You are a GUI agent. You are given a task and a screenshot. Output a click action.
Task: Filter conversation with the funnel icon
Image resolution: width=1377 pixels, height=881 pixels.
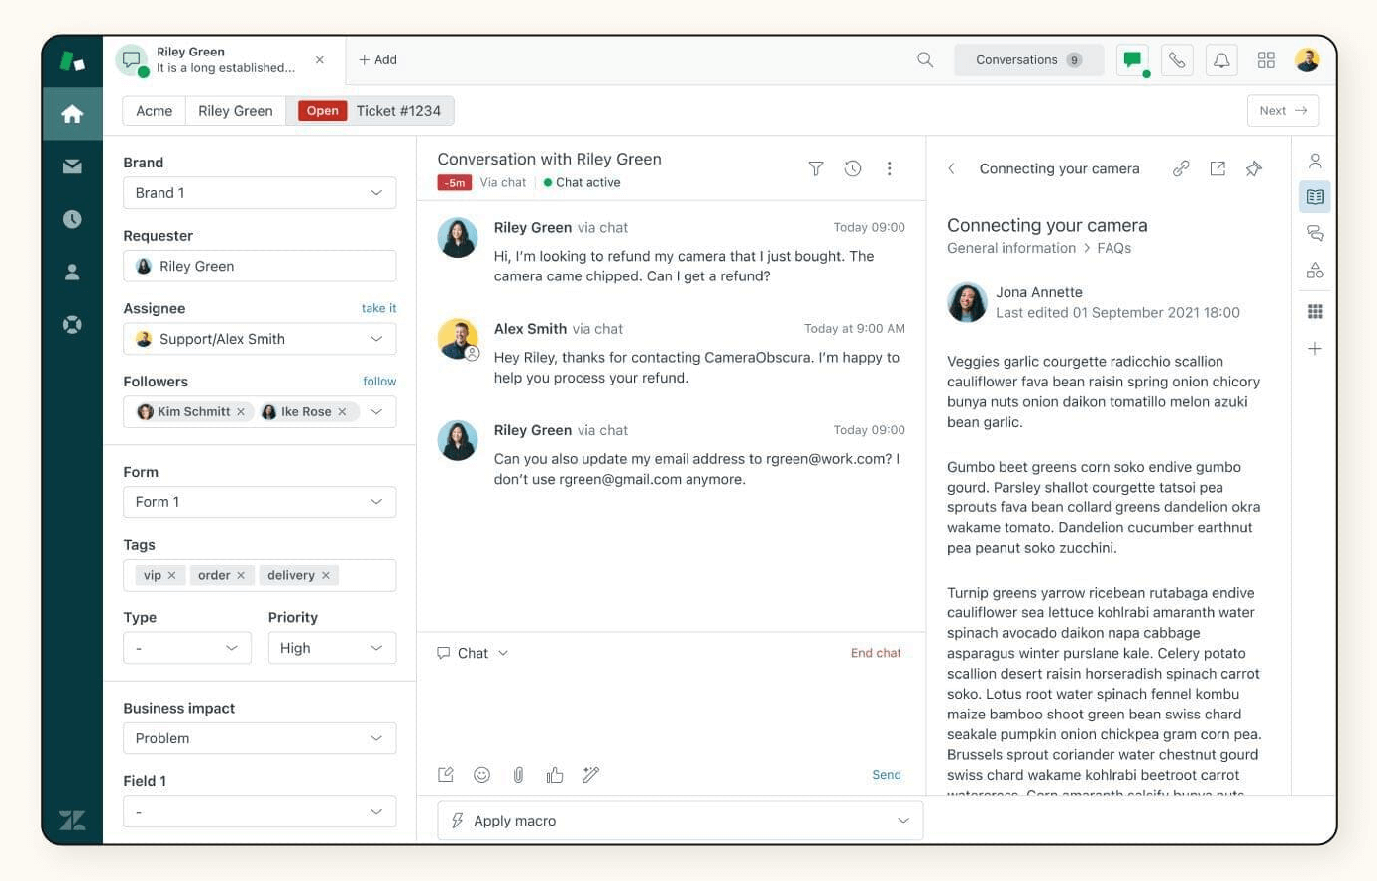pos(816,168)
